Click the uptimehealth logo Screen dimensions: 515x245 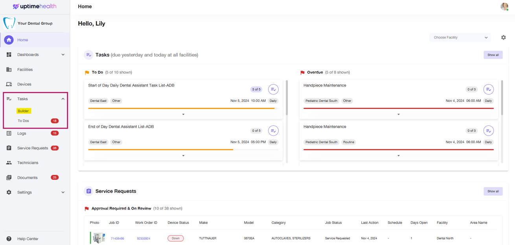pos(35,6)
